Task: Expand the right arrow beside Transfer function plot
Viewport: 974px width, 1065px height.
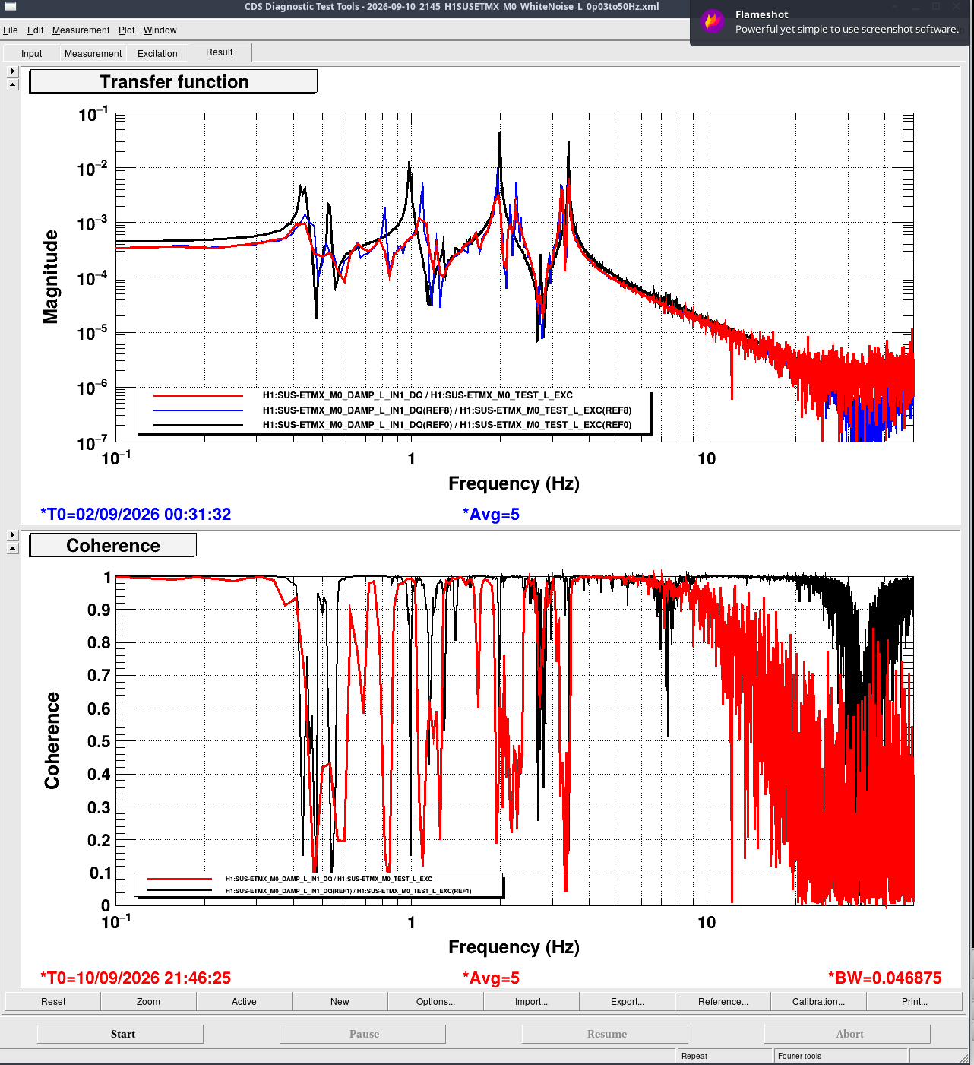Action: (12, 71)
